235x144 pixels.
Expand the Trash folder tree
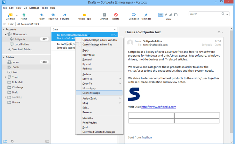(x=5, y=77)
